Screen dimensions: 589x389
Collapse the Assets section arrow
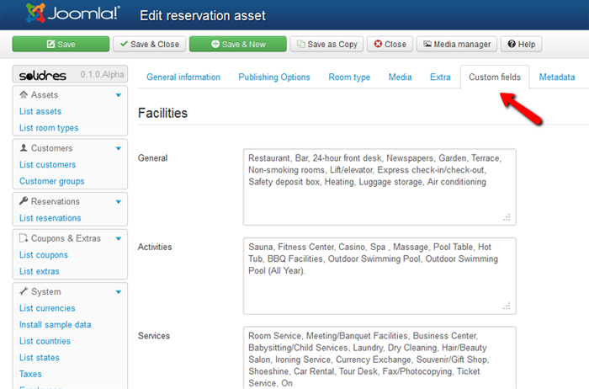(119, 95)
